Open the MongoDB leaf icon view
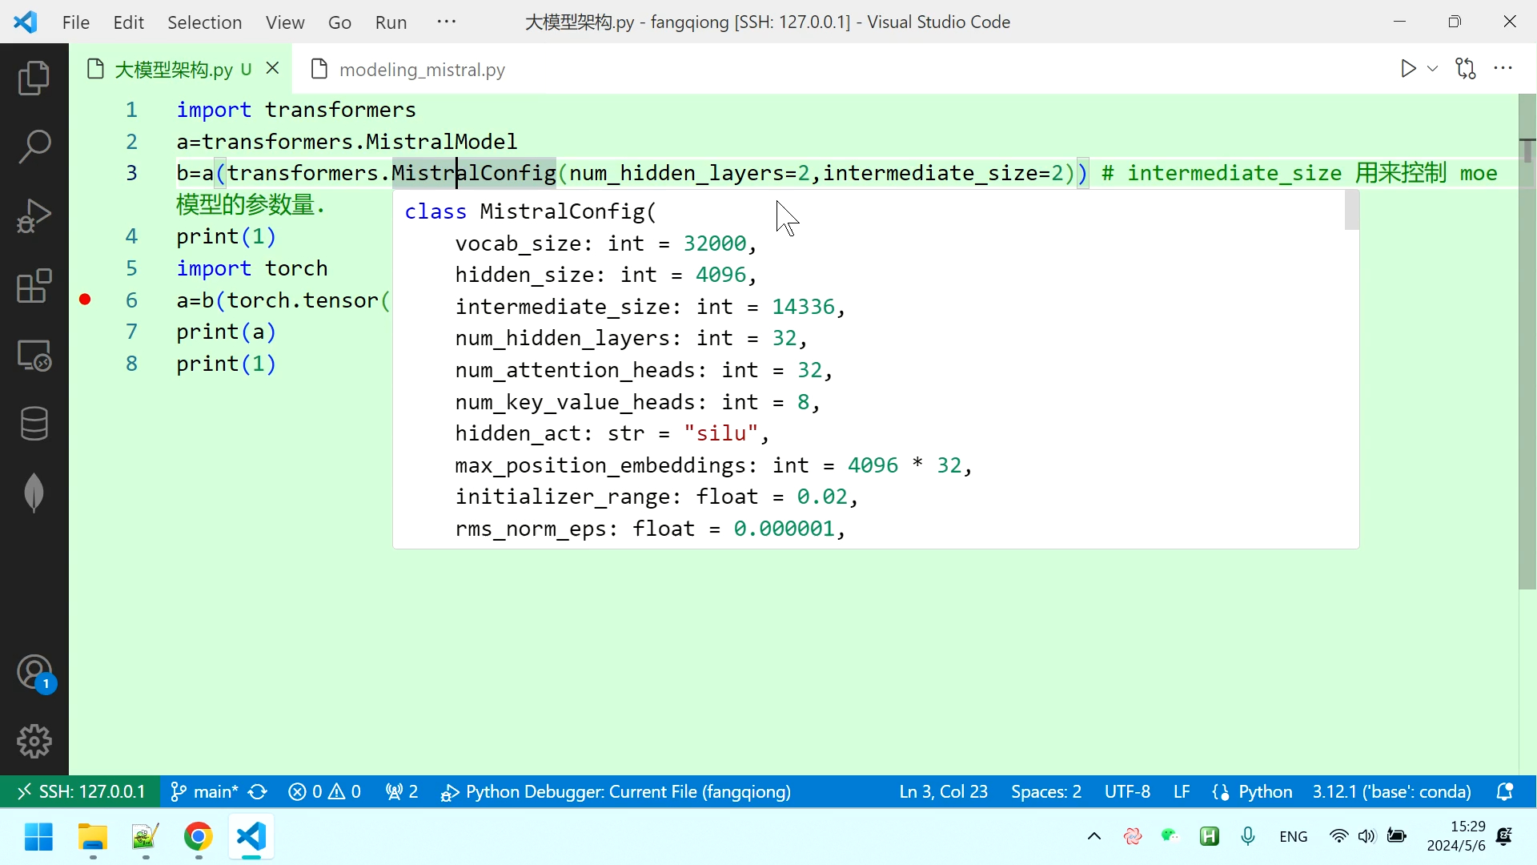Screen dimensions: 1537x865 [x=34, y=492]
